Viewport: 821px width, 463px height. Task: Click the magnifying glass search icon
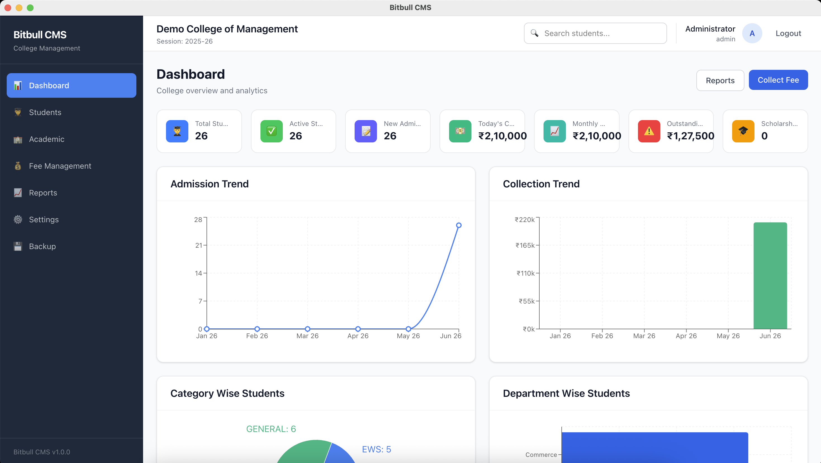point(535,33)
